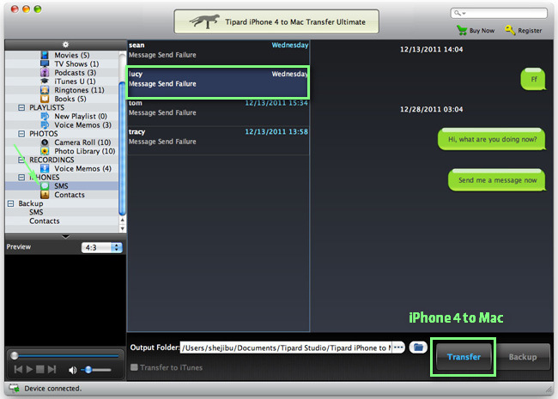Stop the preview playback
Image resolution: width=558 pixels, height=399 pixels.
pos(40,370)
